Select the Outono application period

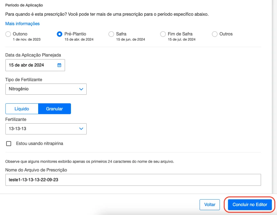click(x=8, y=34)
